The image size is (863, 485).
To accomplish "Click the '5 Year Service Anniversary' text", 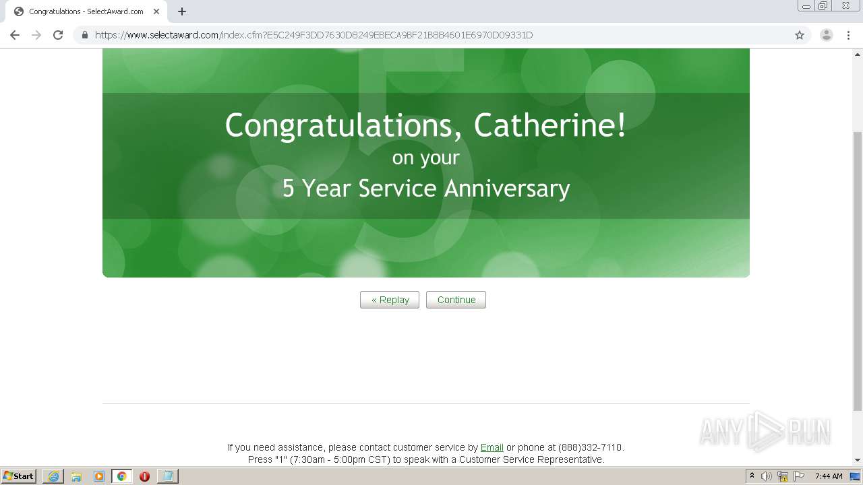I will [x=426, y=188].
